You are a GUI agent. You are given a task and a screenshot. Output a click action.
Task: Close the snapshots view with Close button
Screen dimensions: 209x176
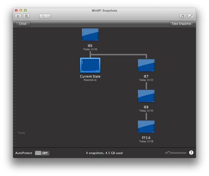(x=23, y=24)
